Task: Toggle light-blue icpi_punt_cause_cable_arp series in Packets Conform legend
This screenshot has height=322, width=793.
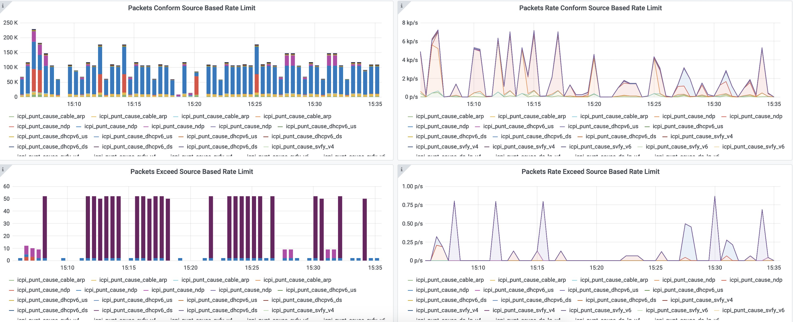Action: click(215, 116)
